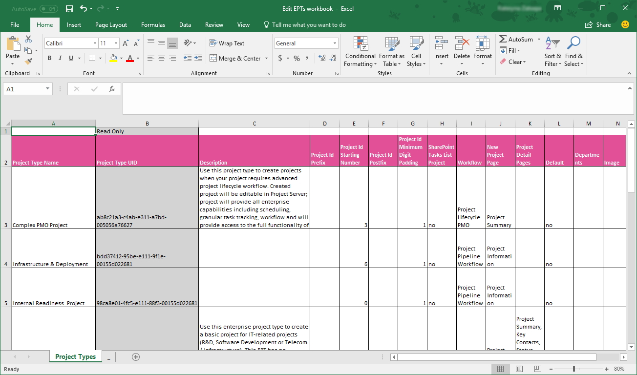Select the Project Types sheet tab
Image resolution: width=637 pixels, height=375 pixels.
75,356
